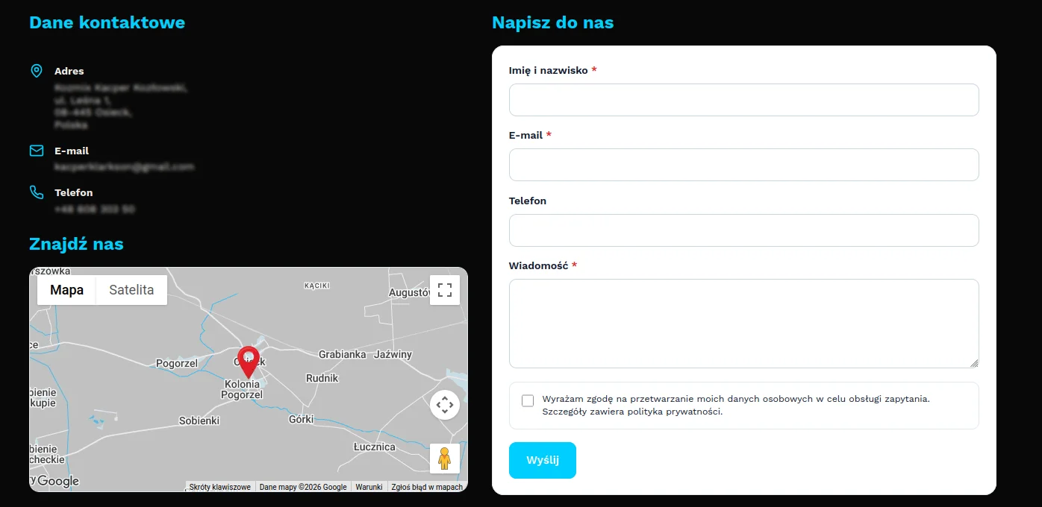Viewport: 1042px width, 507px height.
Task: Click the red map marker pin
Action: 249,362
